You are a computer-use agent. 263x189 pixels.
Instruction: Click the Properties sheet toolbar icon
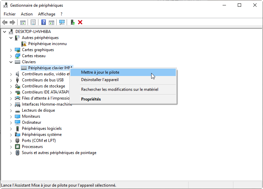33,22
